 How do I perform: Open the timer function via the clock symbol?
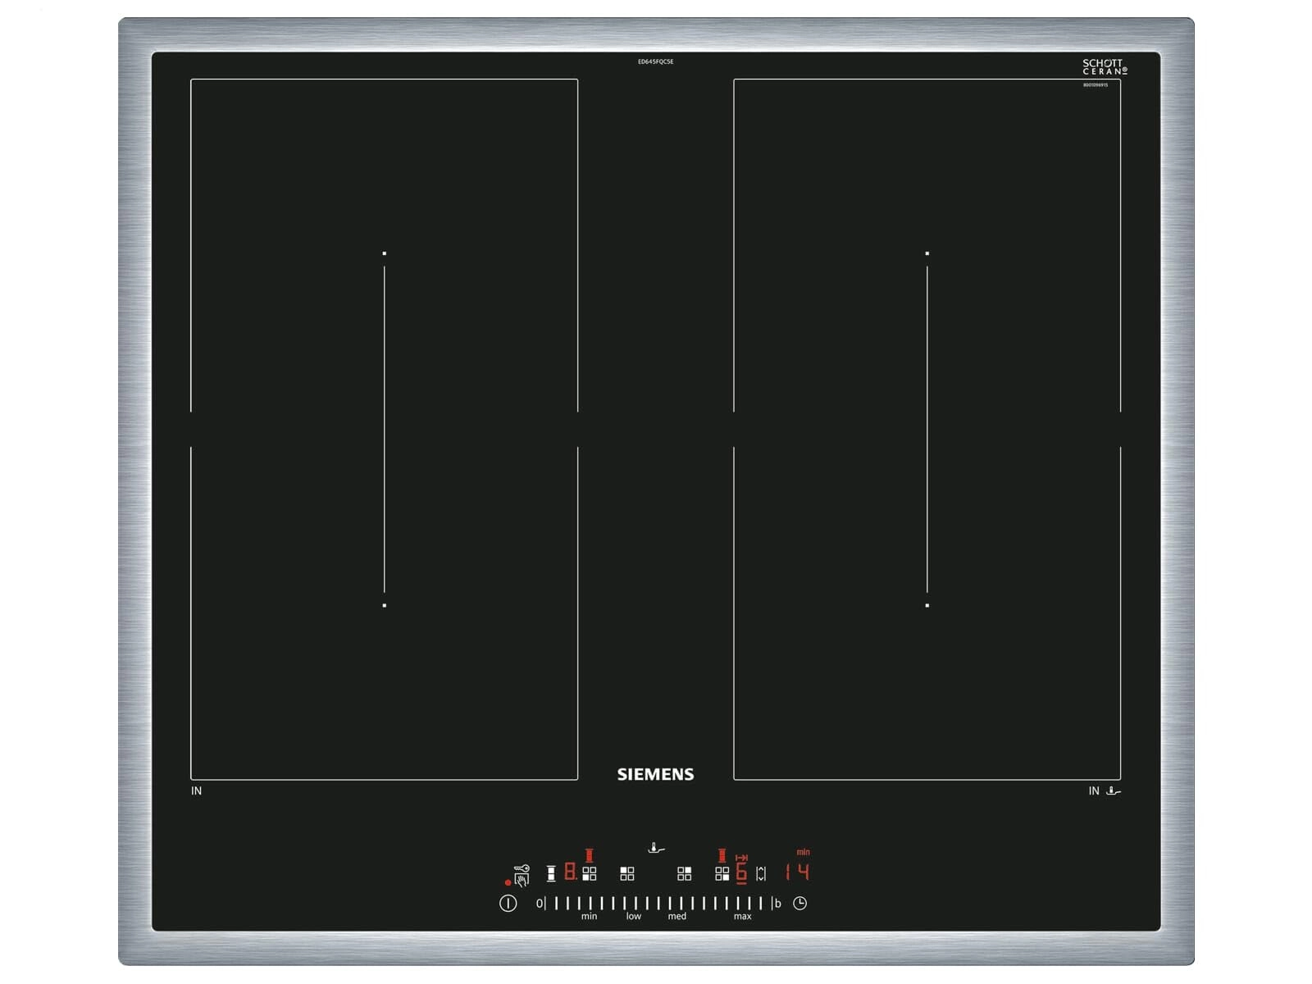pyautogui.click(x=801, y=903)
